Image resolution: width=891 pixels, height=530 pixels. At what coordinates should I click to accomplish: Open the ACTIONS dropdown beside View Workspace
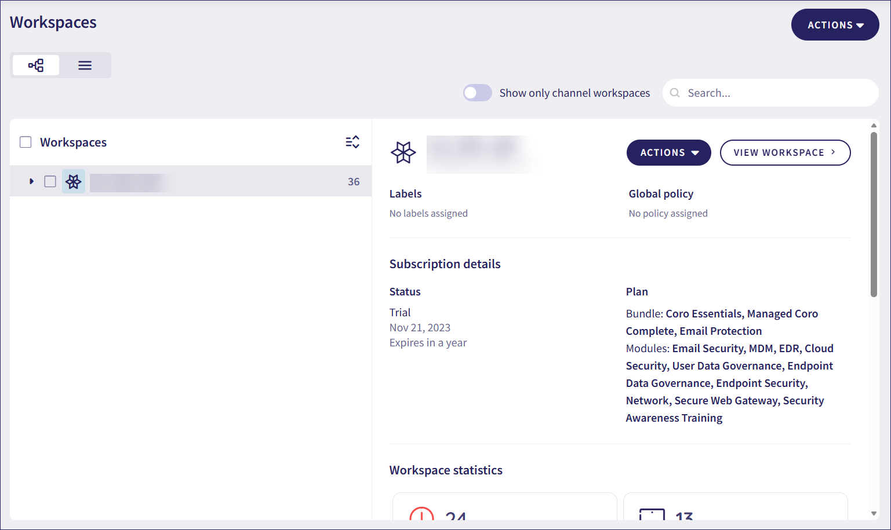tap(668, 152)
